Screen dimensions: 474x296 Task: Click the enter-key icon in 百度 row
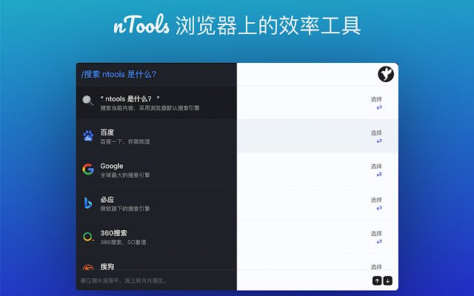pyautogui.click(x=379, y=141)
